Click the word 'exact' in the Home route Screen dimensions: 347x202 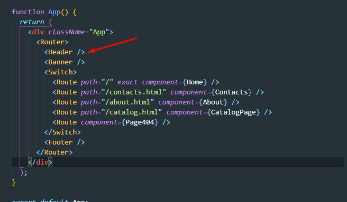pos(127,82)
